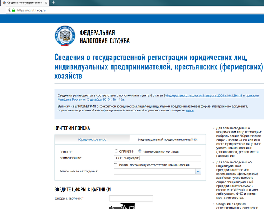Select the Наименованию юр. лица radio option
Image resolution: width=264 pixels, height=209 pixels.
(140, 151)
